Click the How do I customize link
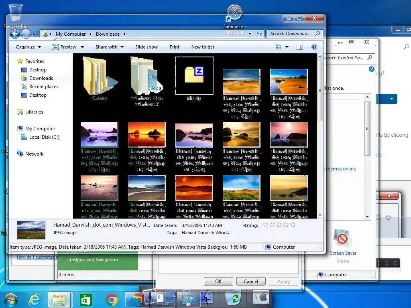411x308 pixels. 37,257
